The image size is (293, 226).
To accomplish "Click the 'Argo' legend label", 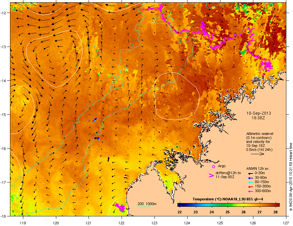I will pos(222,166).
